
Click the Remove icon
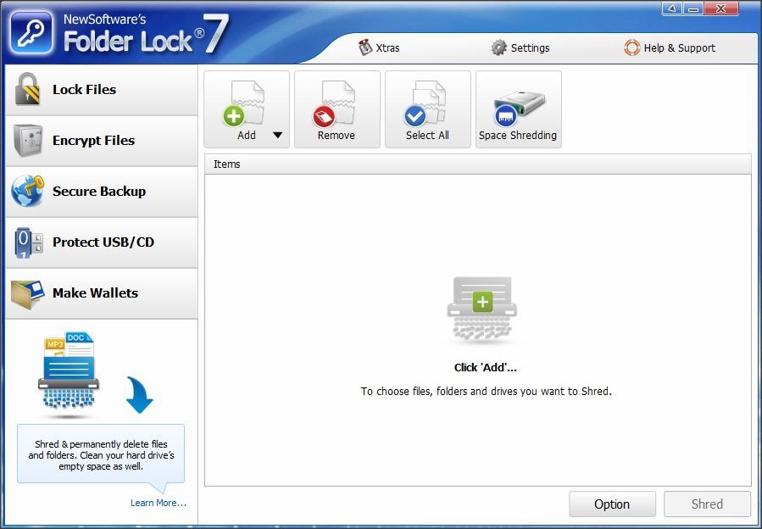point(337,102)
